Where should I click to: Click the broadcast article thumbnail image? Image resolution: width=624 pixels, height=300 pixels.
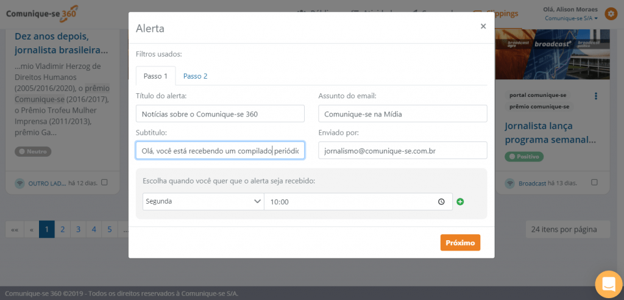point(553,54)
